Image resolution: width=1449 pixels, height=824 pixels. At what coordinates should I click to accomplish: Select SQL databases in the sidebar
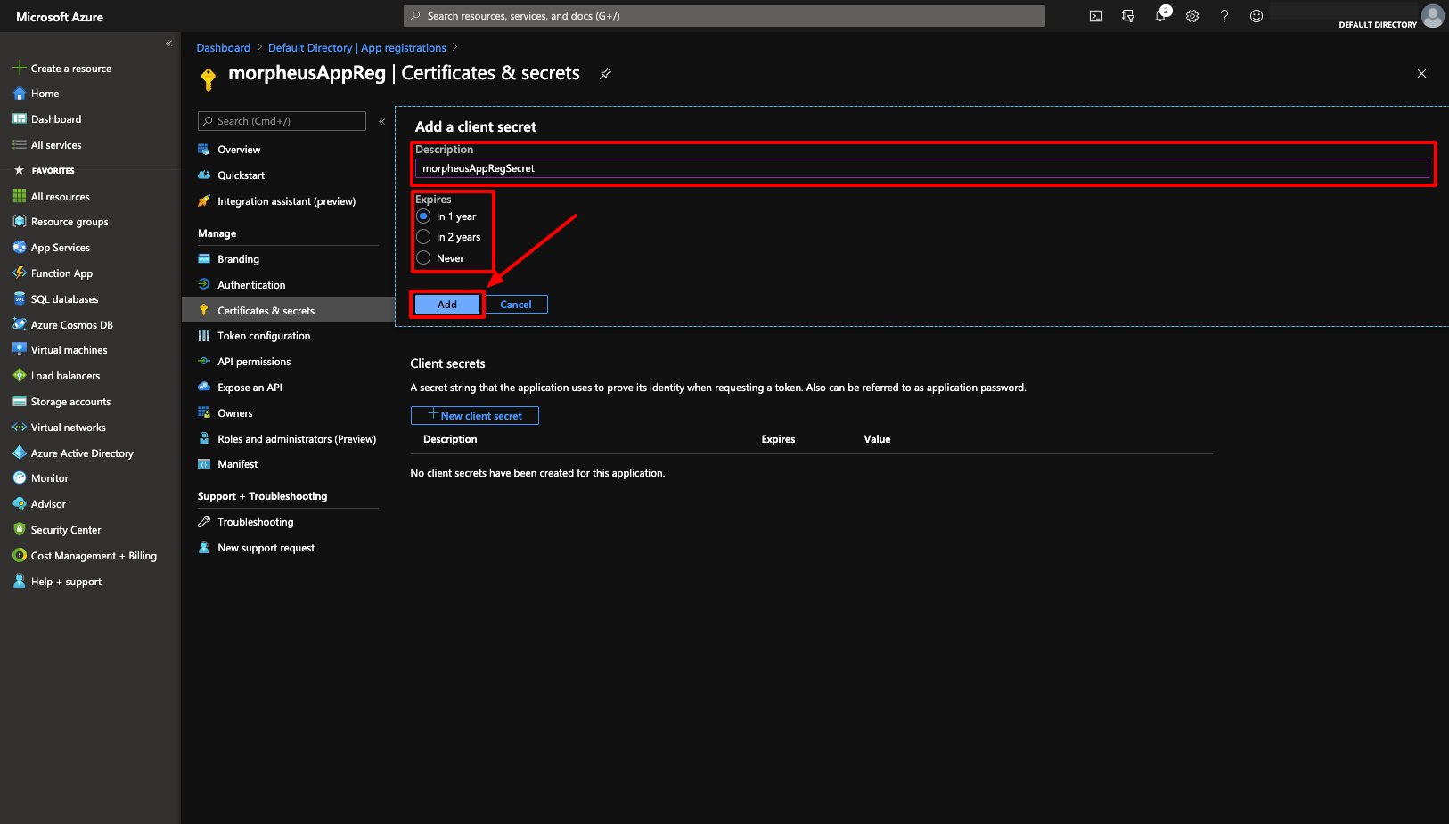point(65,298)
